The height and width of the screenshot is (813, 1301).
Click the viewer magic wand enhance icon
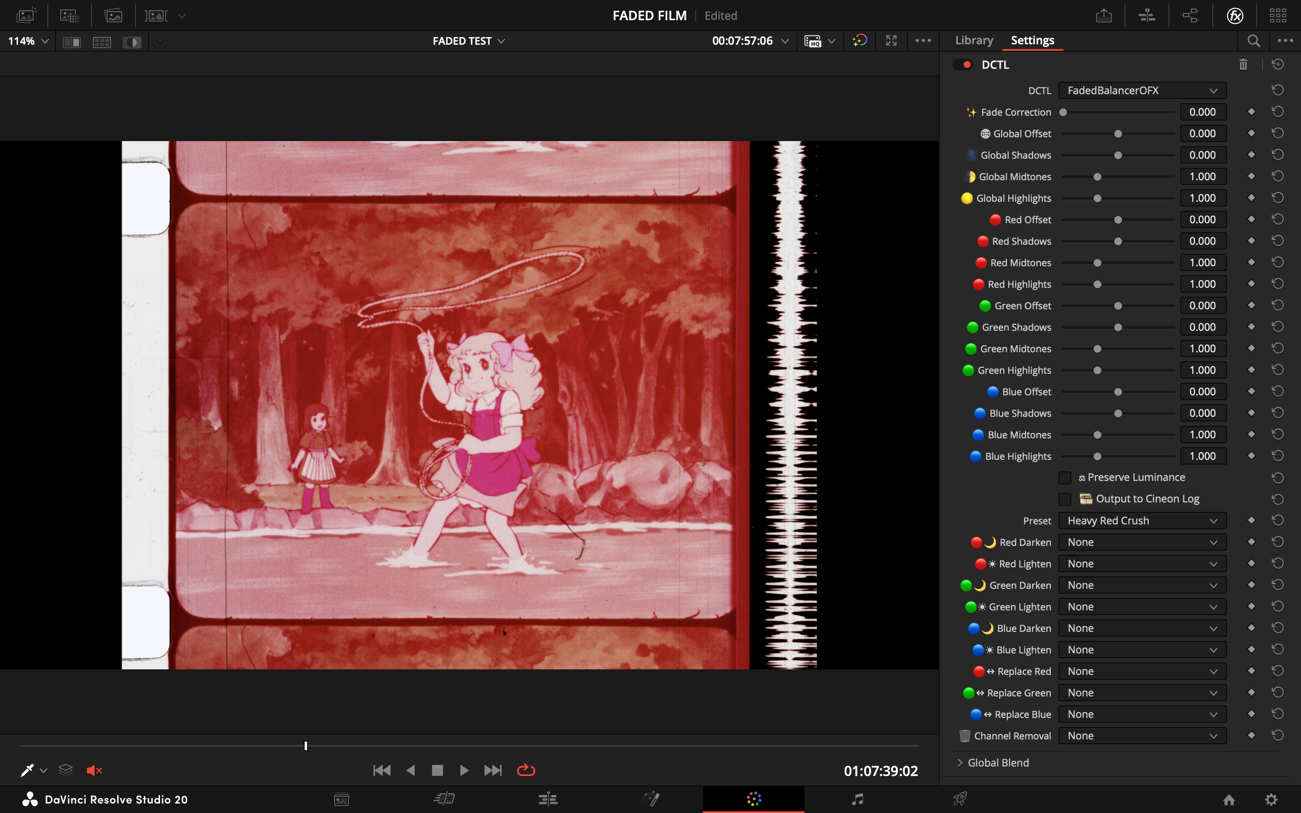pos(859,41)
